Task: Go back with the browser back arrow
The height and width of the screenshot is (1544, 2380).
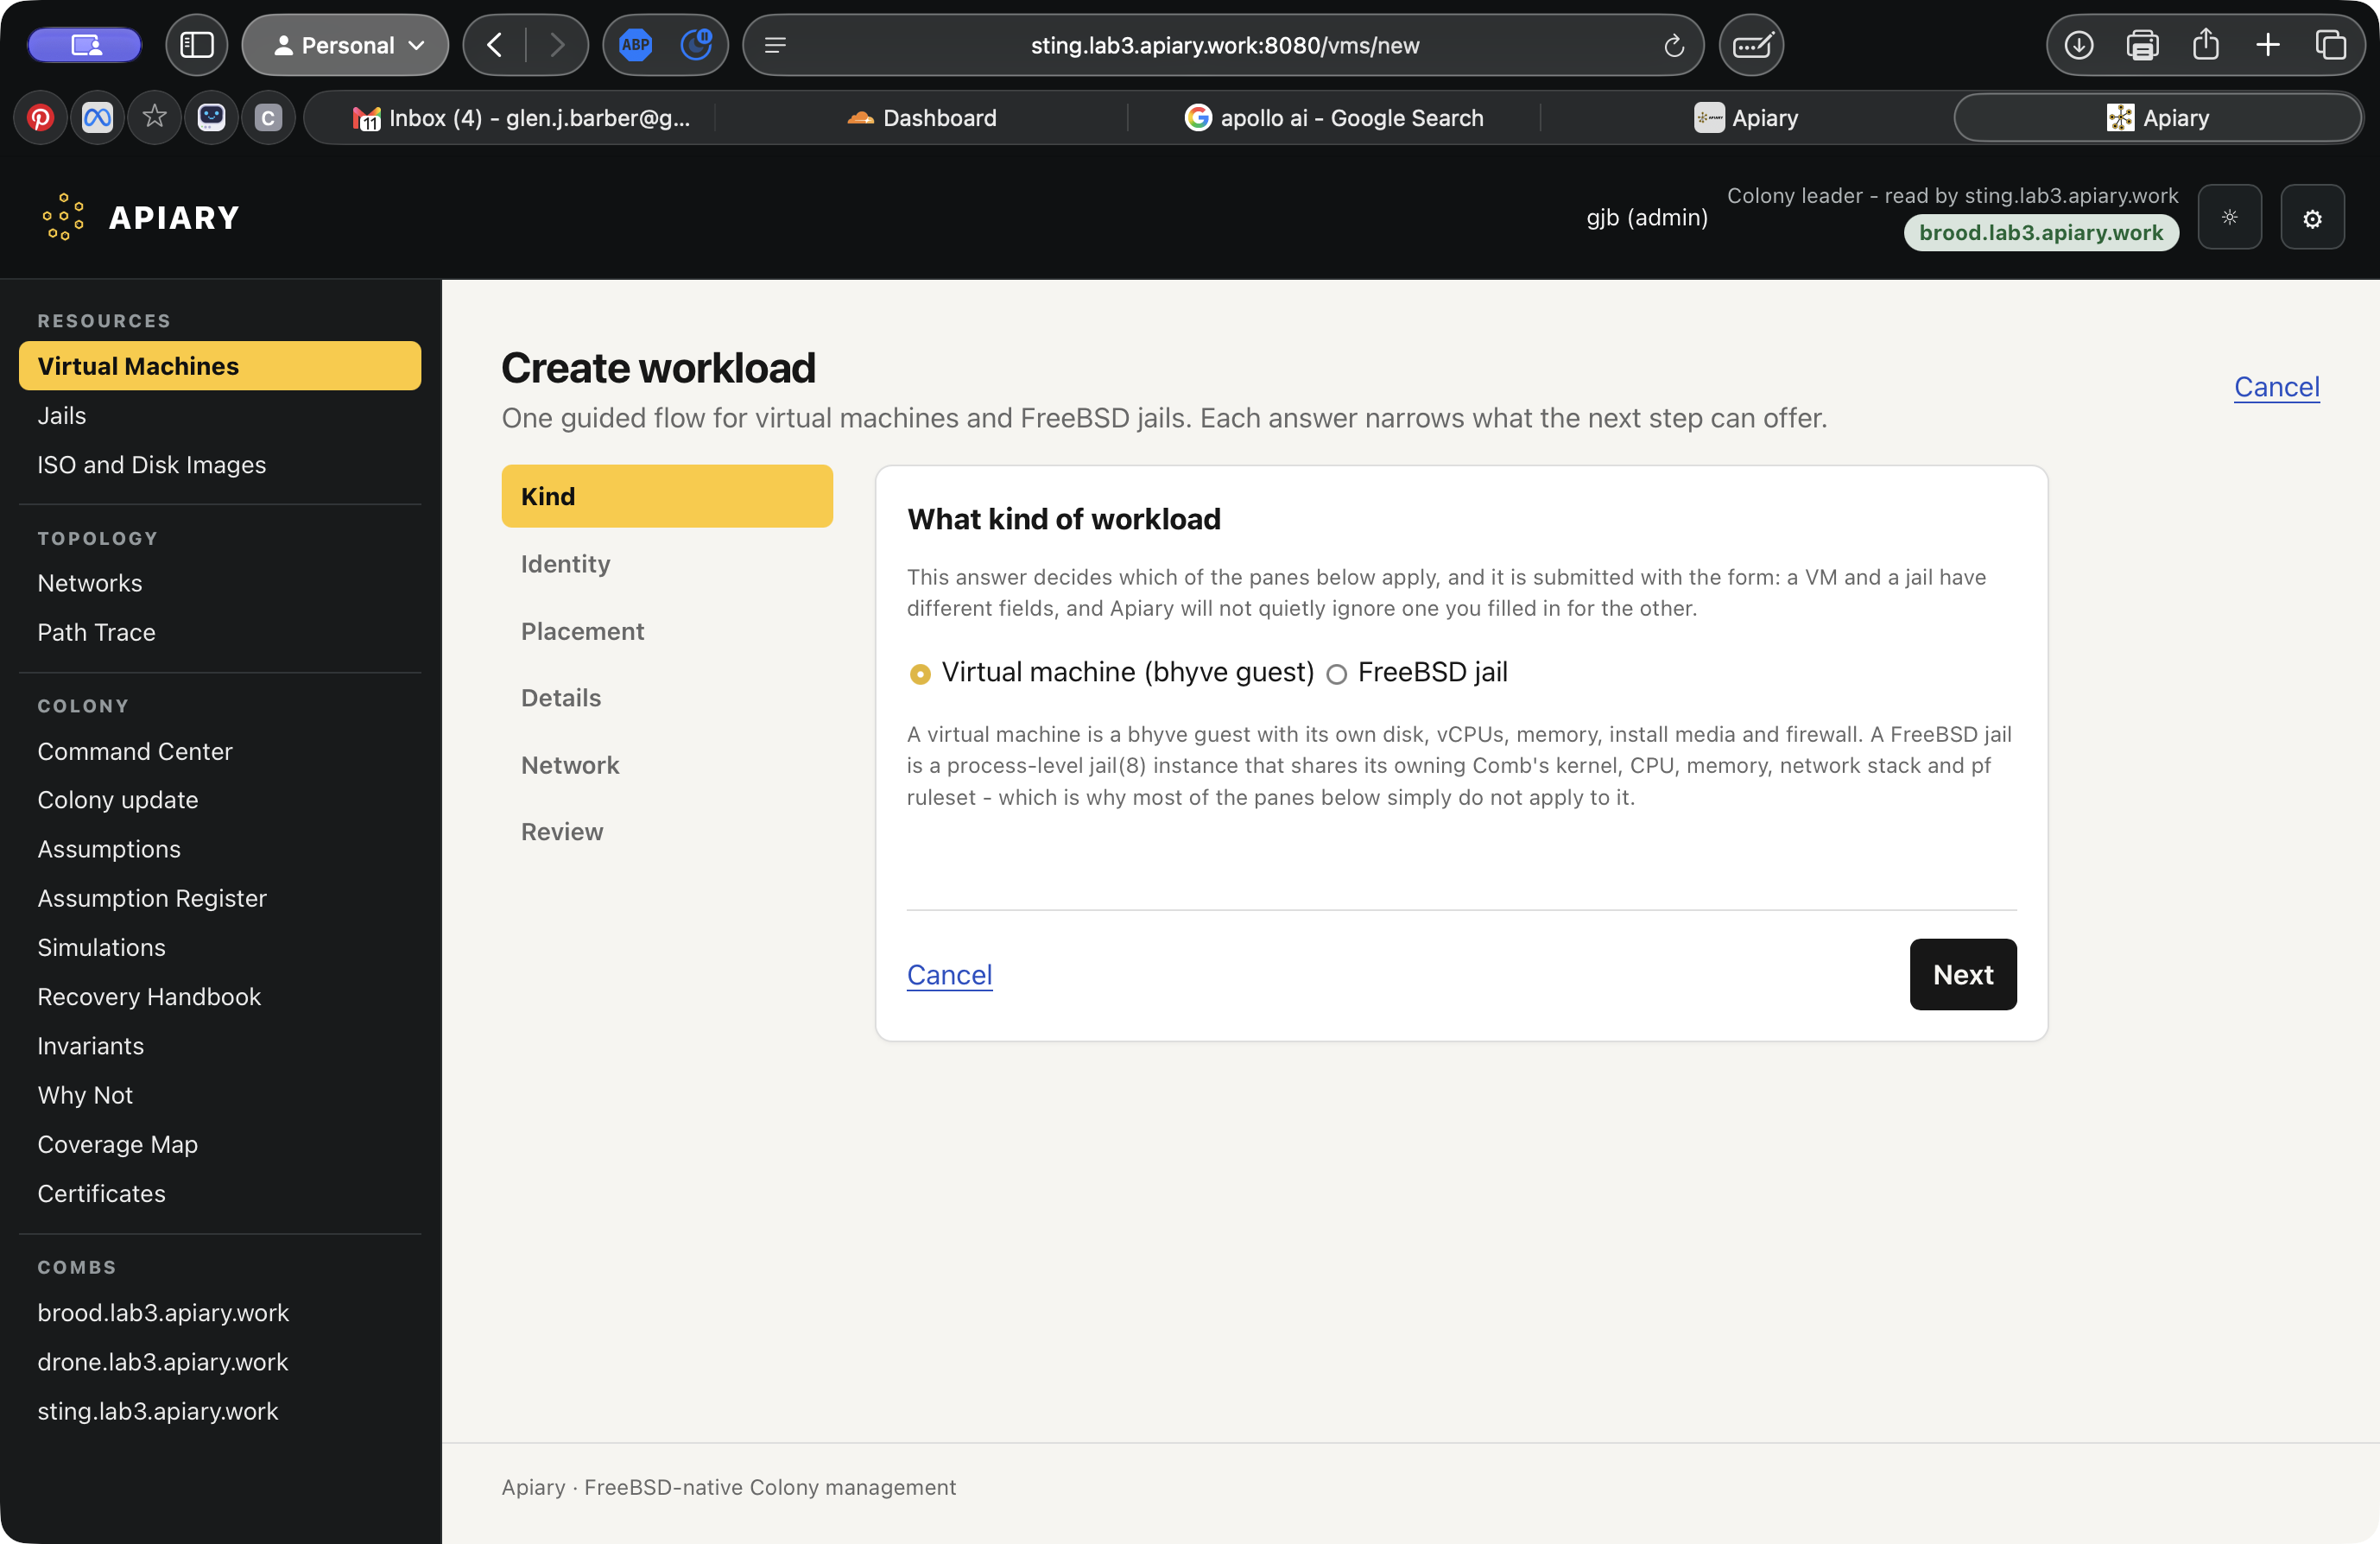Action: click(495, 45)
